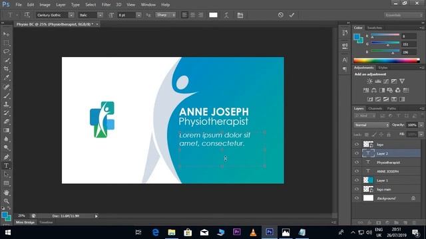Click the zoom percentage field 25%
The image size is (426, 239).
(x=21, y=216)
